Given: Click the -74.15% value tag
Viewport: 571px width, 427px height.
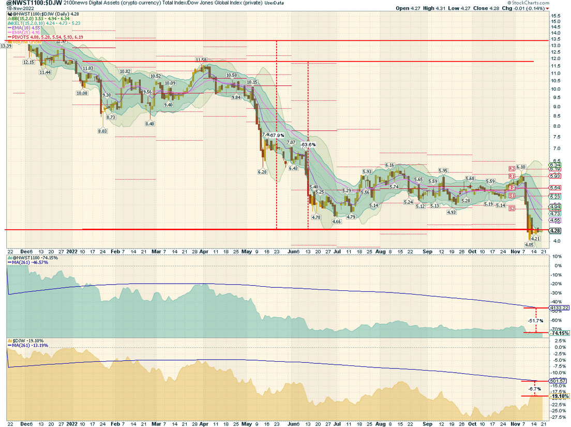Looking at the screenshot, I should pos(559,333).
